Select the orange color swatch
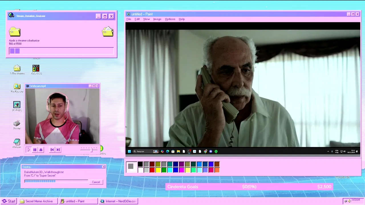Screen dimensions: 365x205 pos(217,170)
